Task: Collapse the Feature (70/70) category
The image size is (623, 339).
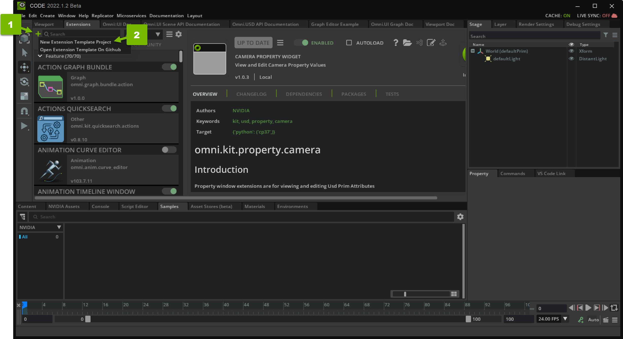Action: [40, 56]
